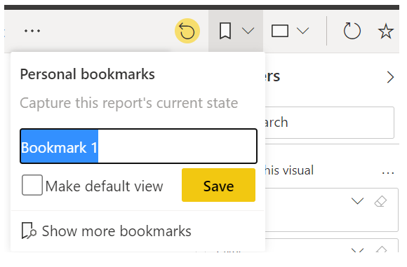Click the Make default view label

(104, 186)
